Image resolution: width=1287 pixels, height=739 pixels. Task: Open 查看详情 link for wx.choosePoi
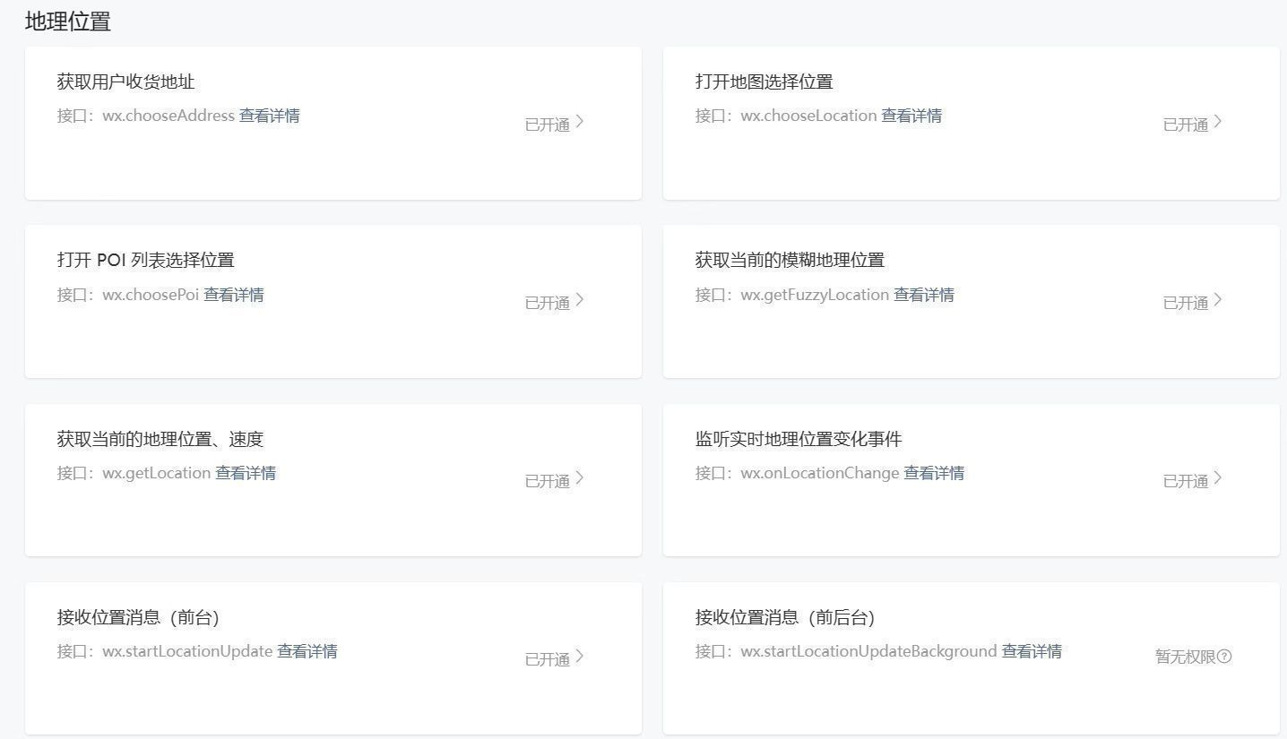(x=234, y=295)
